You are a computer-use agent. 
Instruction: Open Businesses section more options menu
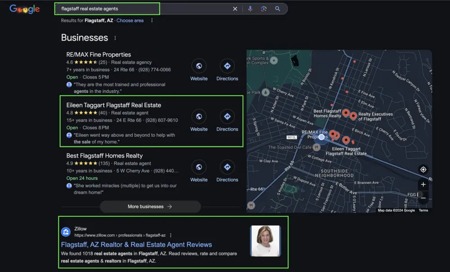pyautogui.click(x=115, y=38)
